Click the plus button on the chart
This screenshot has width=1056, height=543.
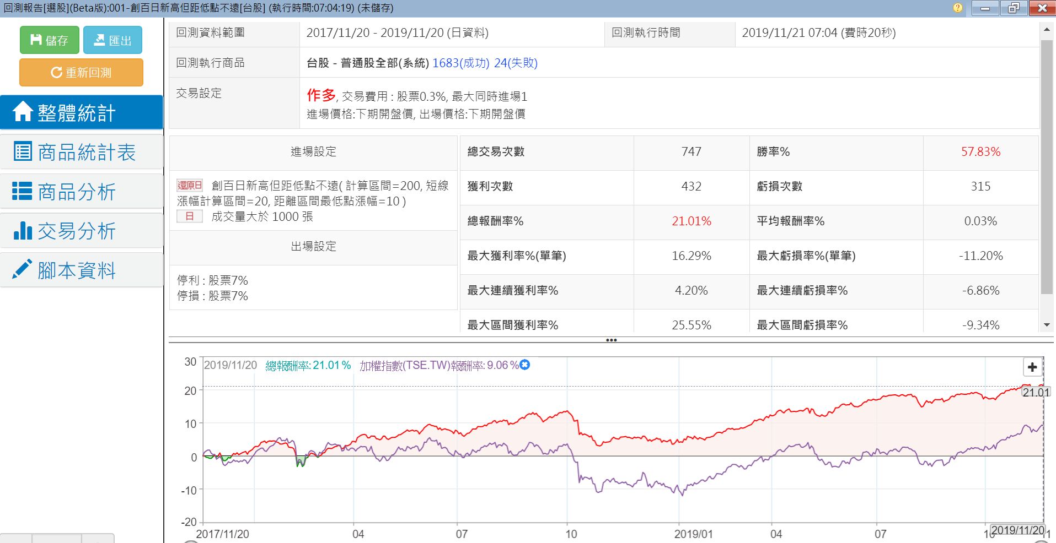(1032, 367)
